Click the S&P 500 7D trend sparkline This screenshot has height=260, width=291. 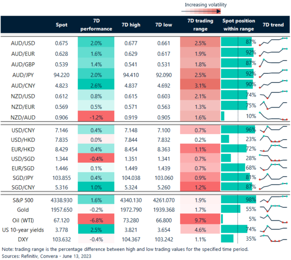pos(273,200)
